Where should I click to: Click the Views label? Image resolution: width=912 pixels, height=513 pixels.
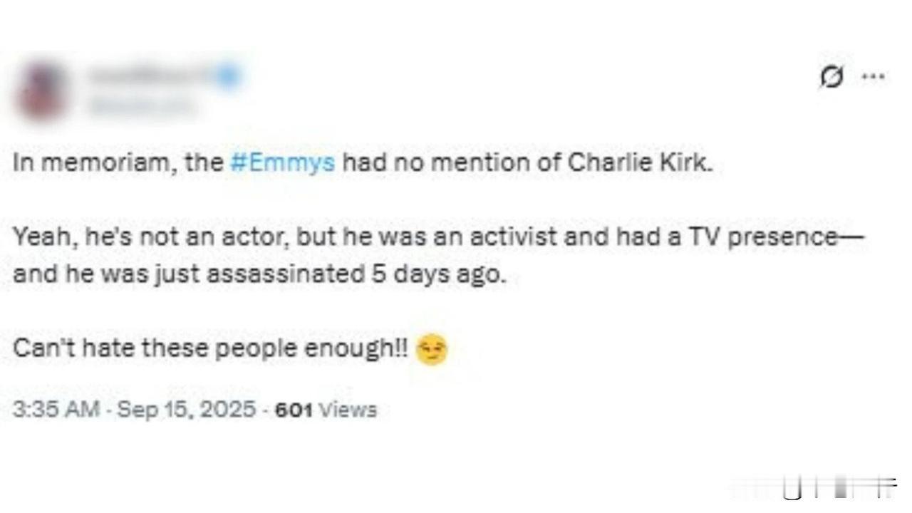tap(347, 410)
